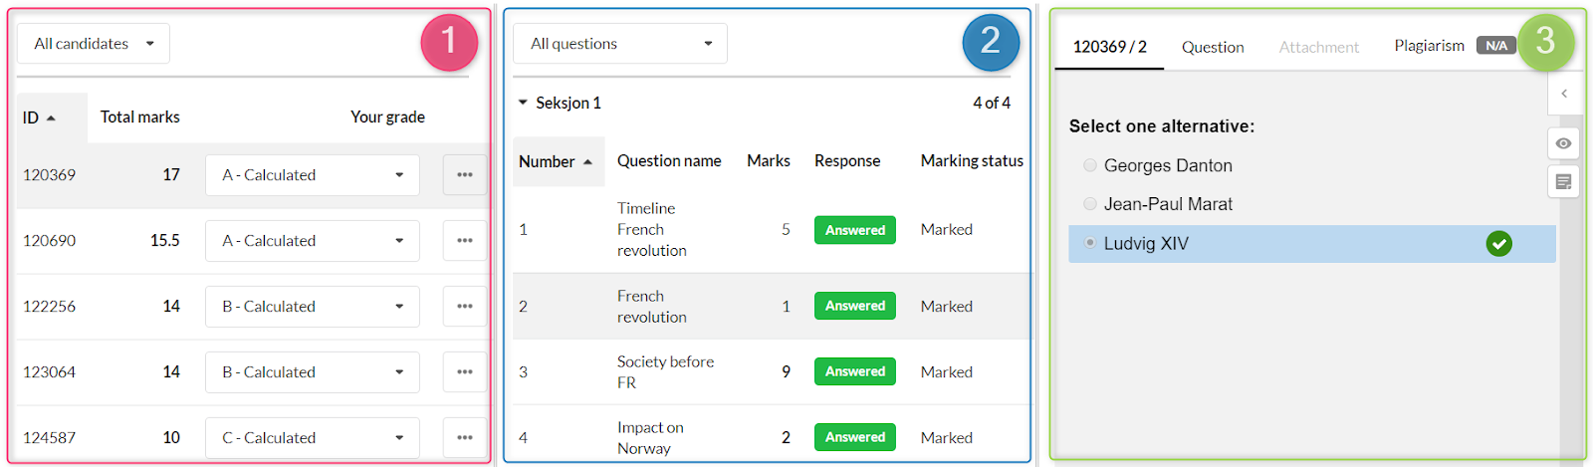Click the eye preview icon
The image size is (1593, 467).
pyautogui.click(x=1564, y=143)
